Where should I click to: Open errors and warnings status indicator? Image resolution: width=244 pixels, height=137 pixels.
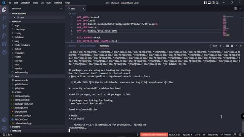pos(7,135)
